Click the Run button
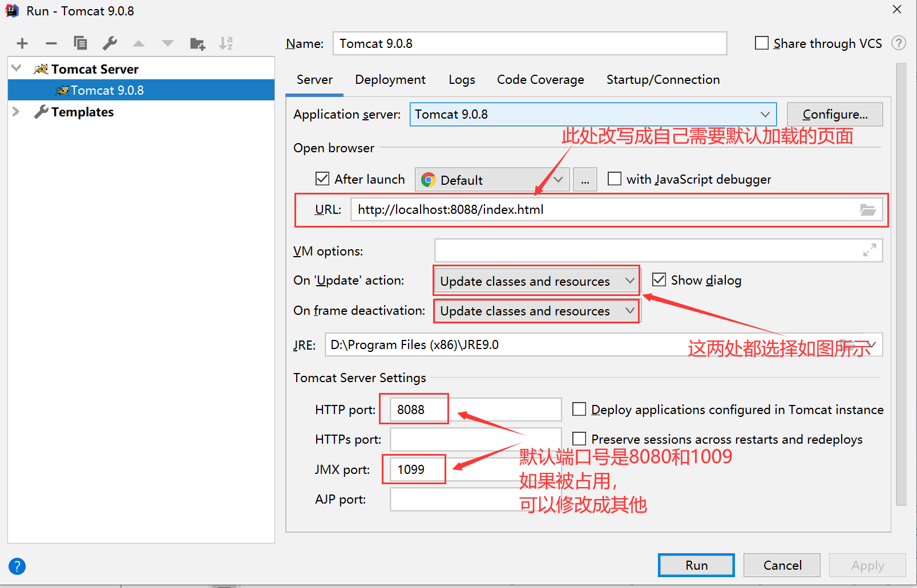 click(x=696, y=565)
